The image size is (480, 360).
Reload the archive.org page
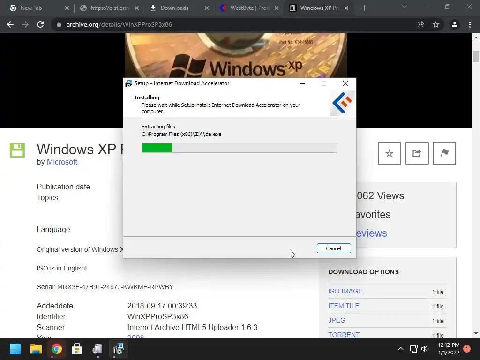(40, 24)
